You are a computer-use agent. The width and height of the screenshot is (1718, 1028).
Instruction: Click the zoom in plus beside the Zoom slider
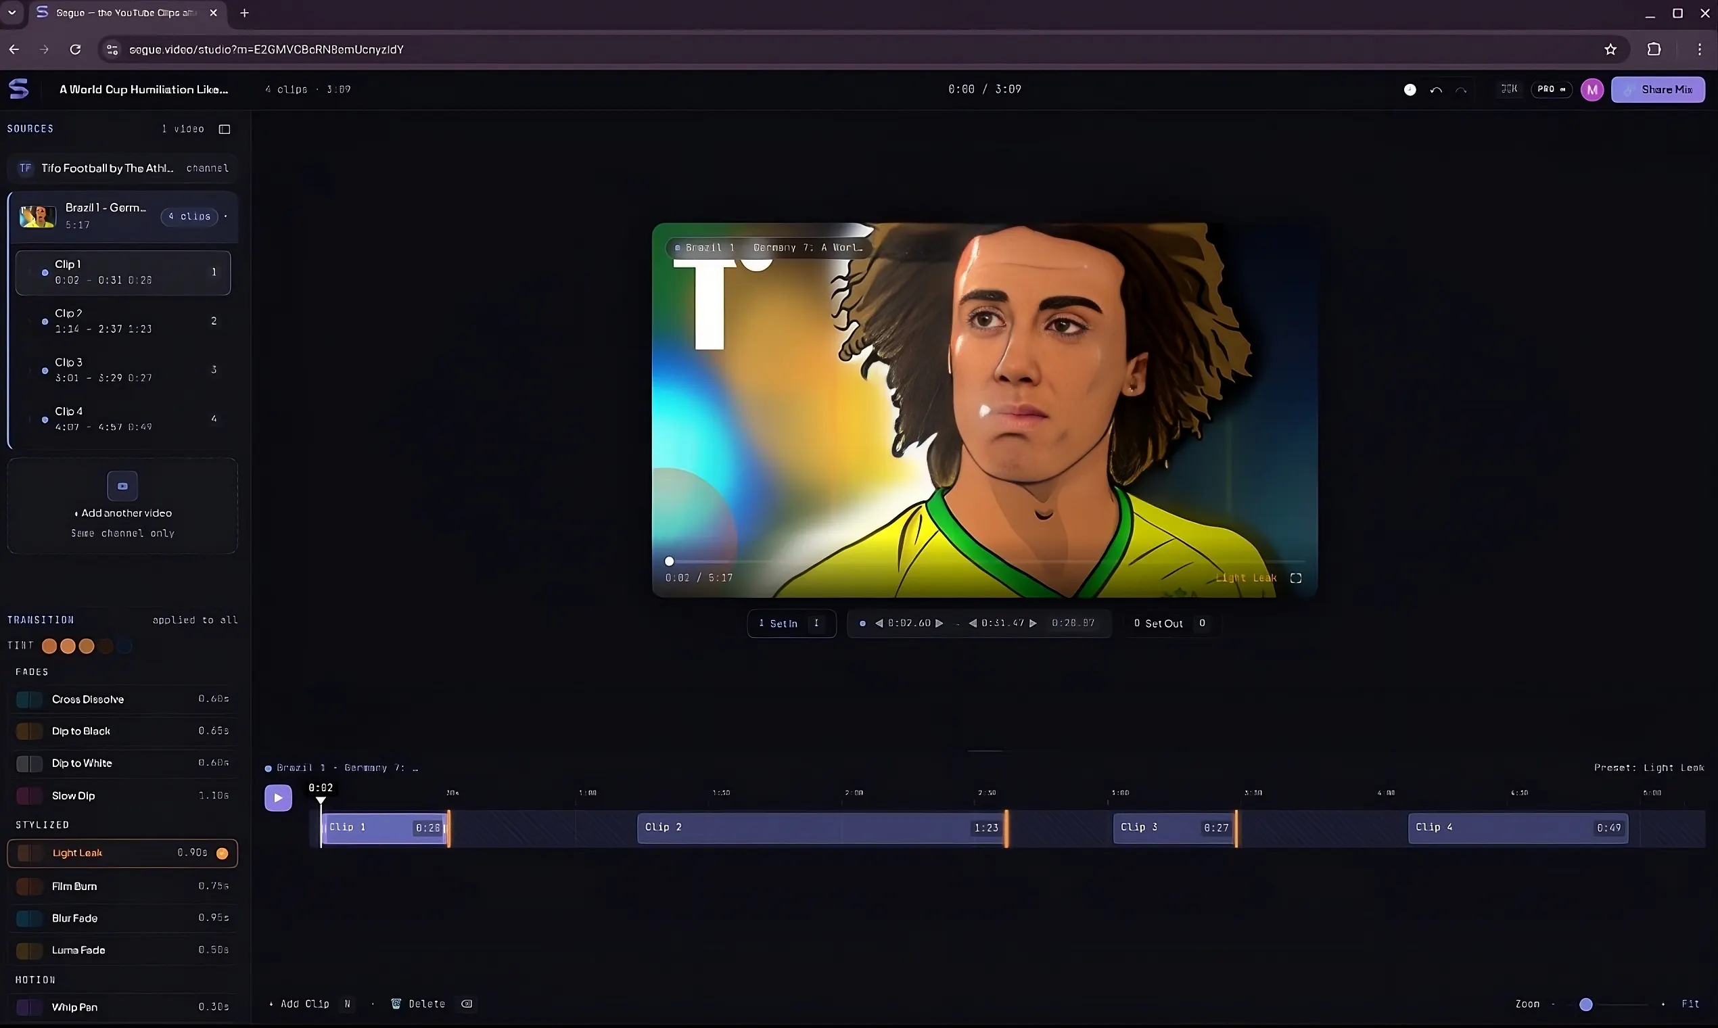point(1663,1004)
